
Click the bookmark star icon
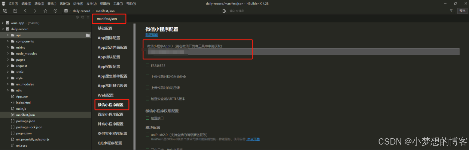[45, 11]
